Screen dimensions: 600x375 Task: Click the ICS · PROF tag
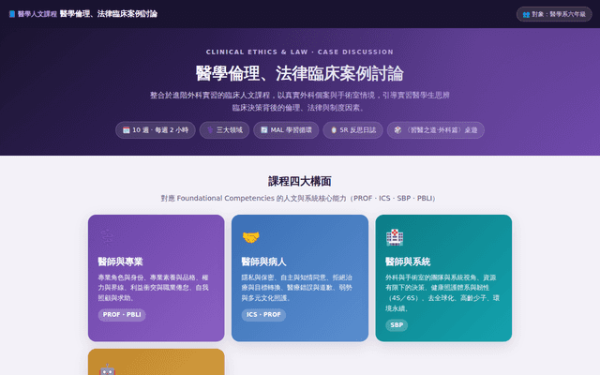point(263,315)
